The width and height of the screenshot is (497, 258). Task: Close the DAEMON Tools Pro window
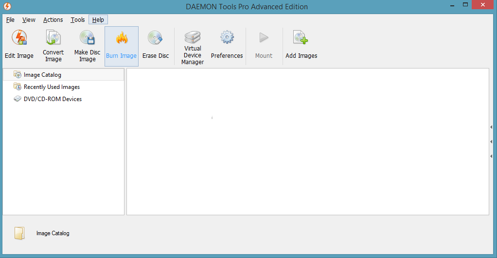(x=483, y=5)
